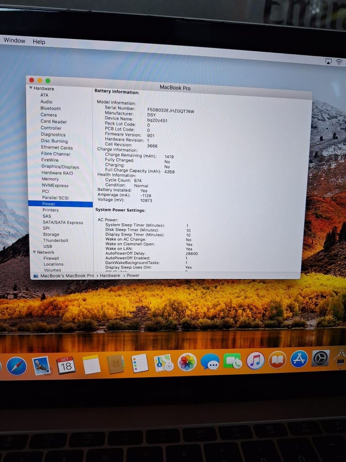Viewport: 346px width, 462px height.
Task: Select Hardware RAID in the sidebar
Action: click(57, 173)
